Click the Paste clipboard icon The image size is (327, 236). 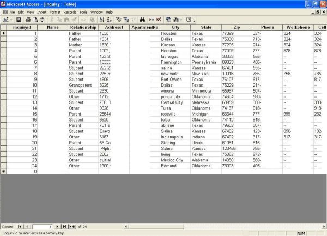tap(66, 20)
